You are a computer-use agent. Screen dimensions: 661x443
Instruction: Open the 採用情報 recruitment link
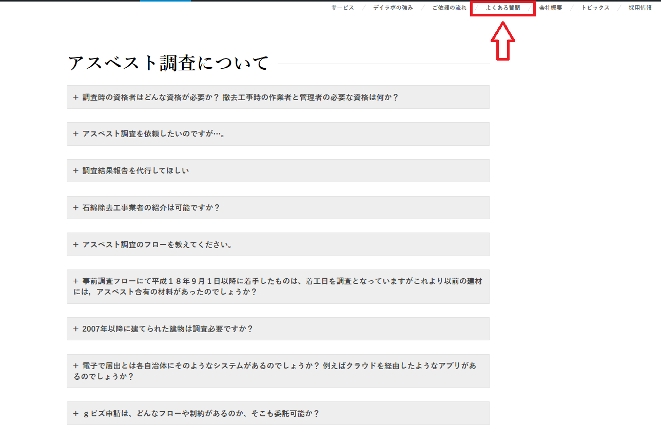click(x=640, y=8)
